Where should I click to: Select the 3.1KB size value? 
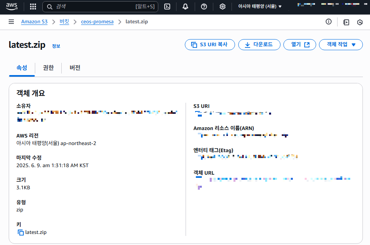pos(23,188)
